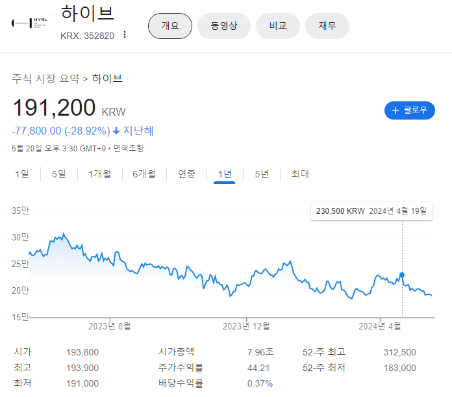Select the 6개월 chart range

(x=144, y=174)
